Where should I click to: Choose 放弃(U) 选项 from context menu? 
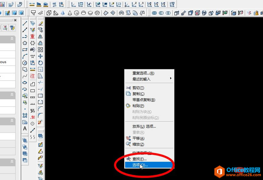pyautogui.click(x=149, y=126)
